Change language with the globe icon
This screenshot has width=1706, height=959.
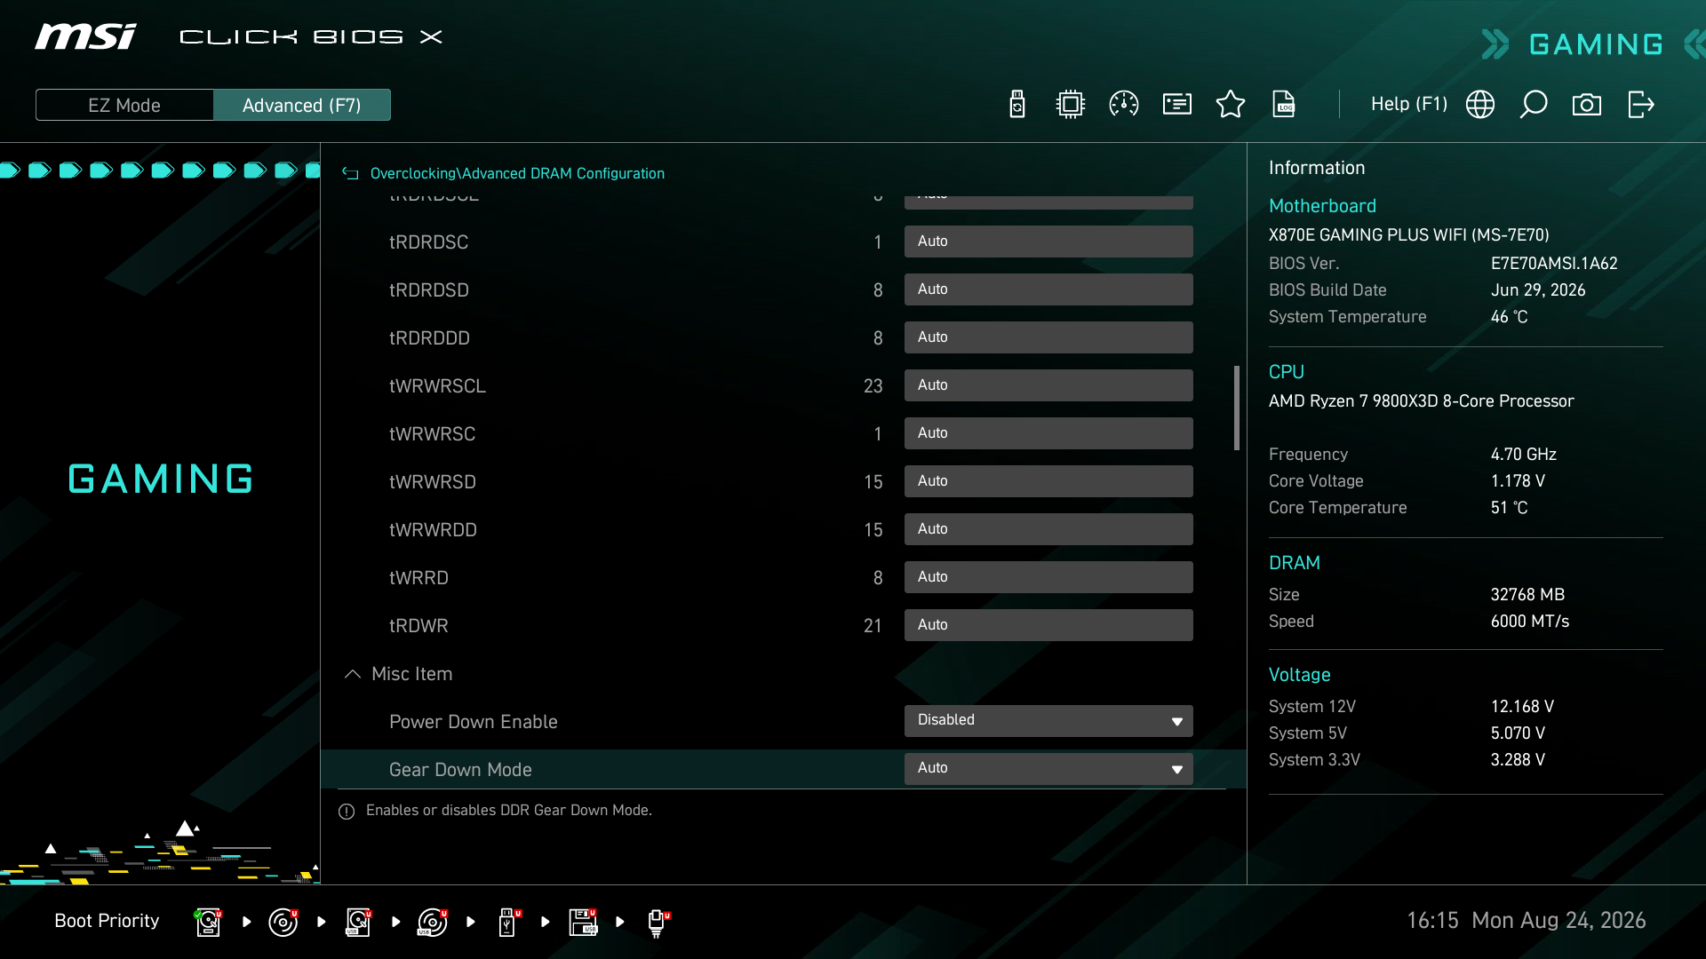click(1480, 105)
